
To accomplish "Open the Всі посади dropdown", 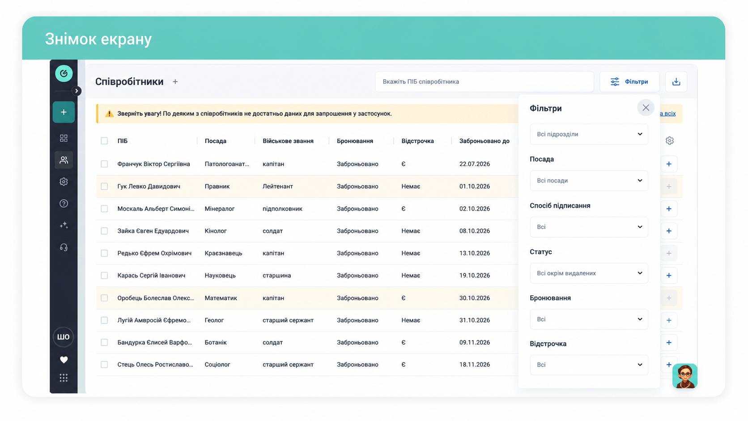I will tap(589, 181).
